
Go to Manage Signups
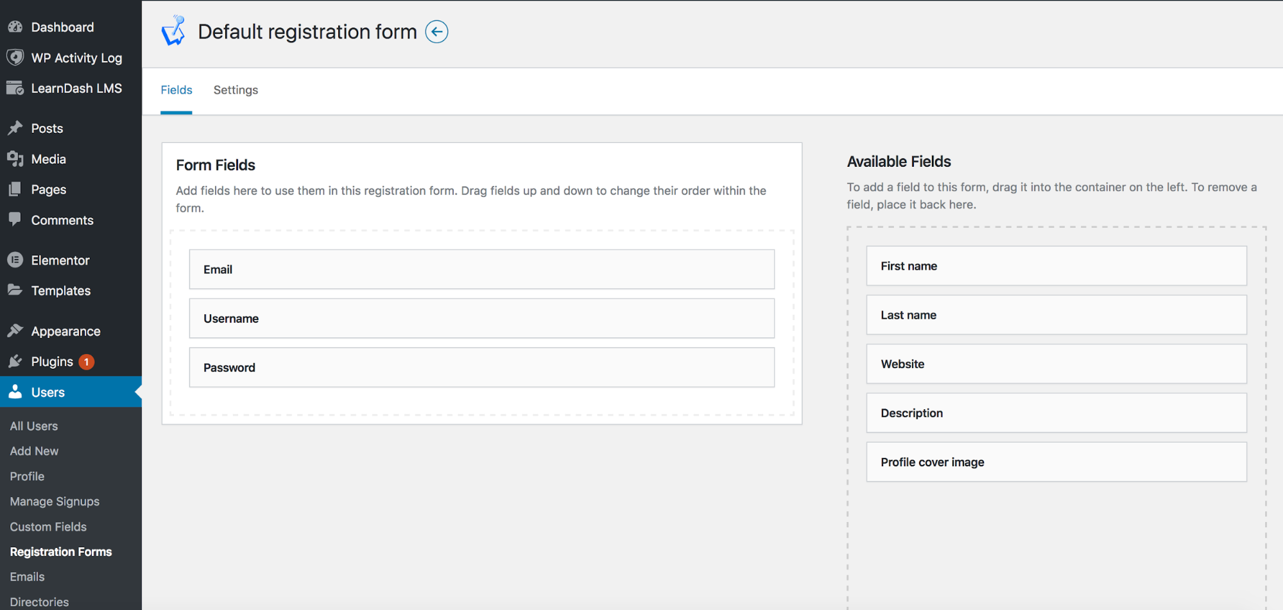(55, 502)
